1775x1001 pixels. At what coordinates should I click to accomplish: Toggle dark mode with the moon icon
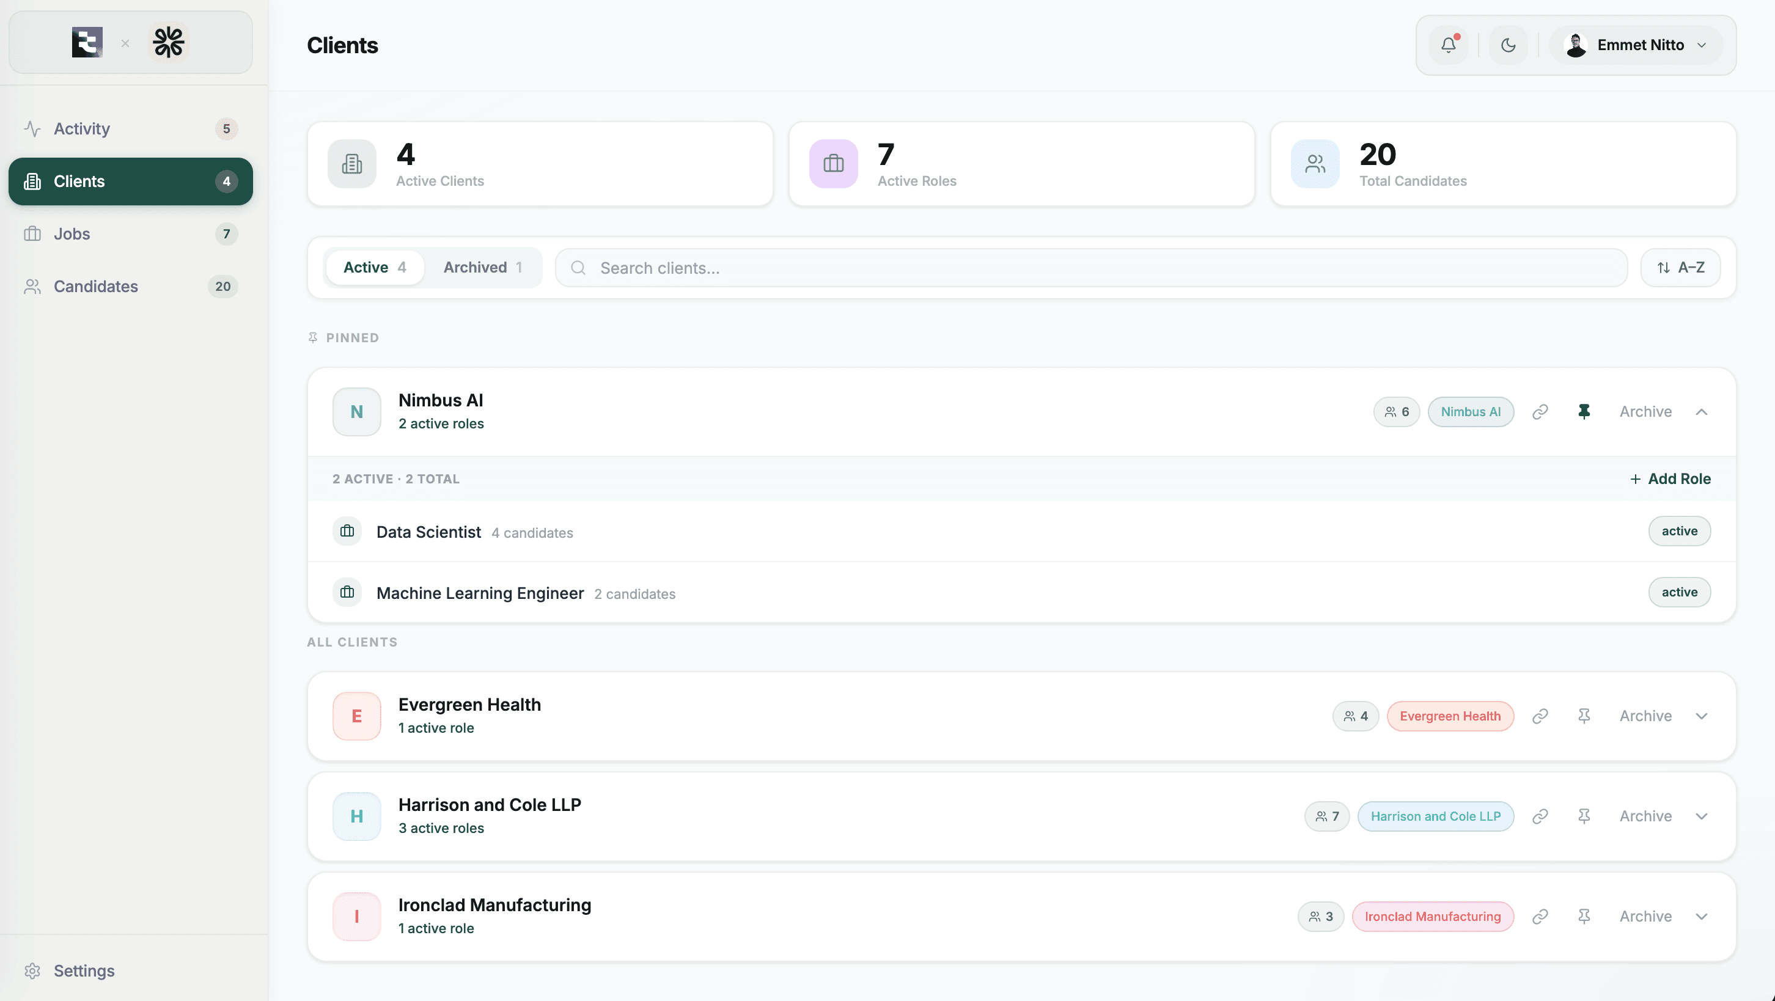[1508, 45]
